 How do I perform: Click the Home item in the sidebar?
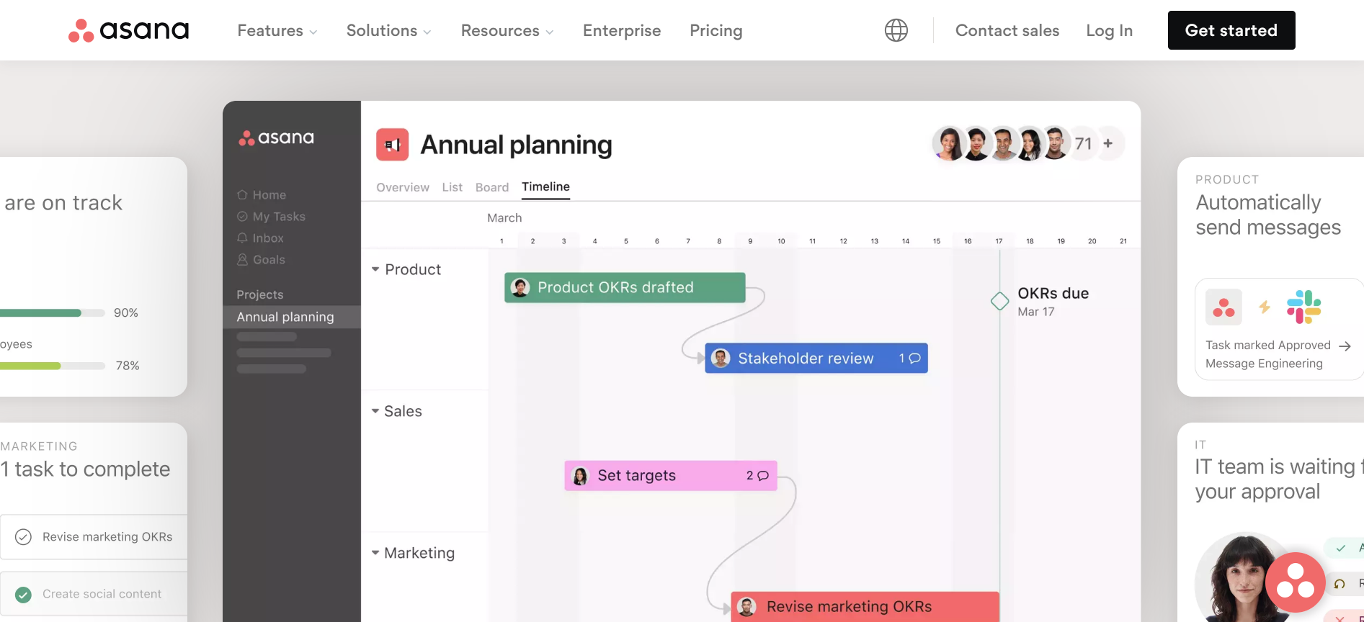269,195
